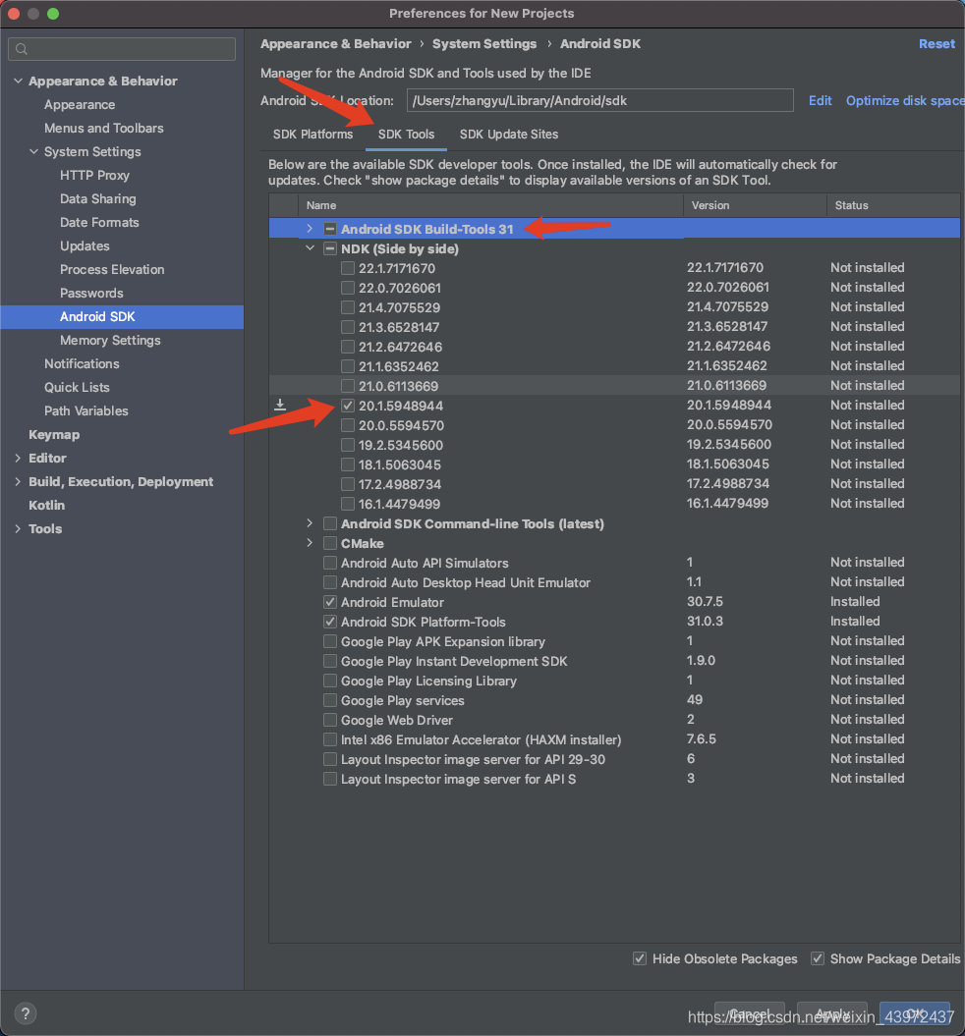Screen dimensions: 965x1036
Task: Check Android Auto API Simulators
Action: [330, 563]
